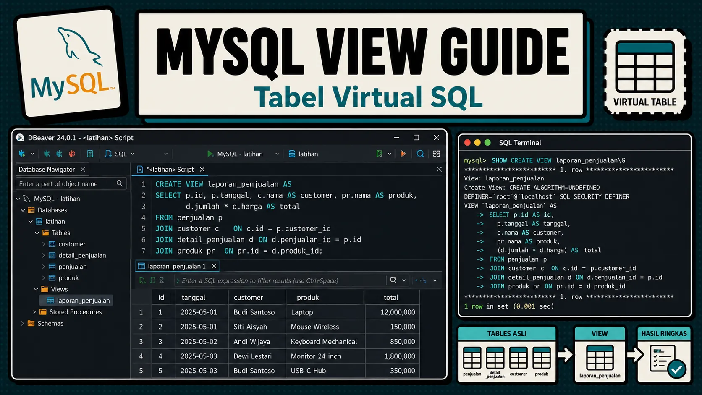Click the connect plug icon in toolbar
The height and width of the screenshot is (395, 702).
coord(47,154)
